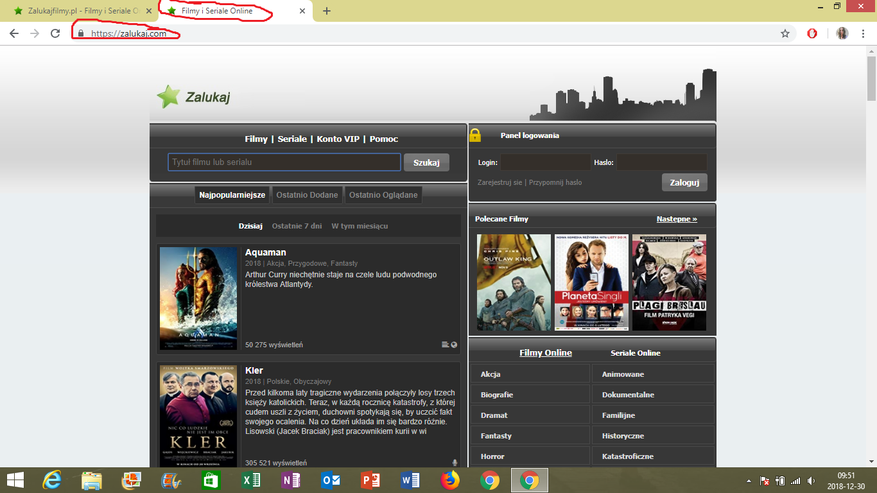Reload the page with the refresh icon

[x=55, y=33]
